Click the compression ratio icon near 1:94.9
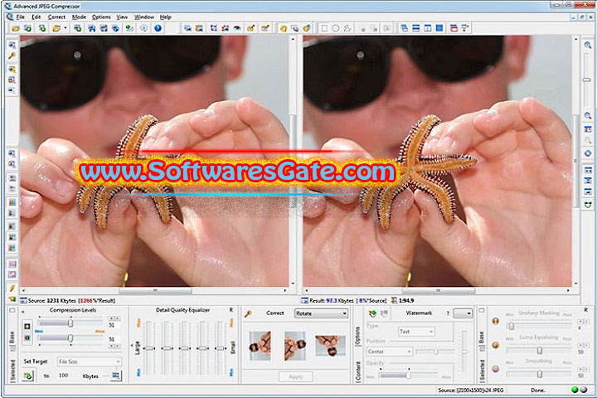 (x=395, y=300)
